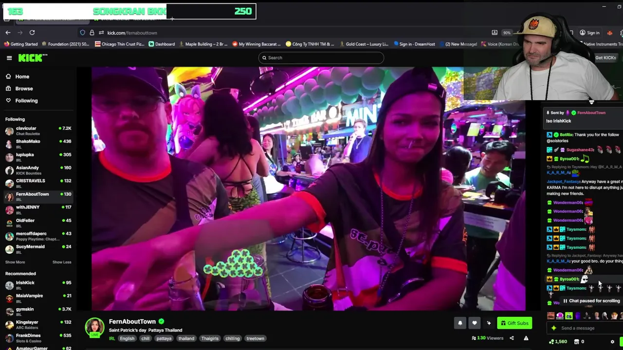Click the site lock icon in address bar

coord(92,33)
